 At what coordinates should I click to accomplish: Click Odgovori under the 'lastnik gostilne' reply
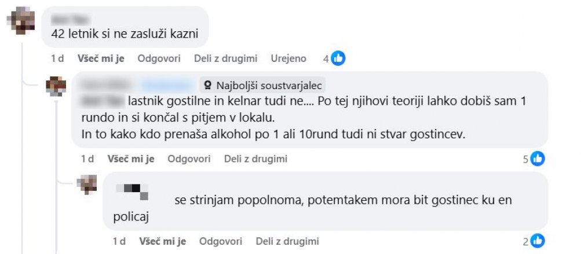tap(189, 159)
